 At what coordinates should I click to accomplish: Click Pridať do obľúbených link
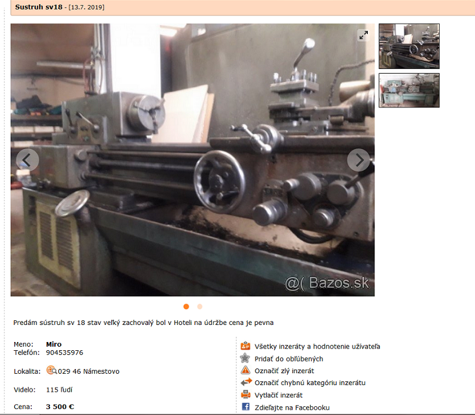pos(288,358)
